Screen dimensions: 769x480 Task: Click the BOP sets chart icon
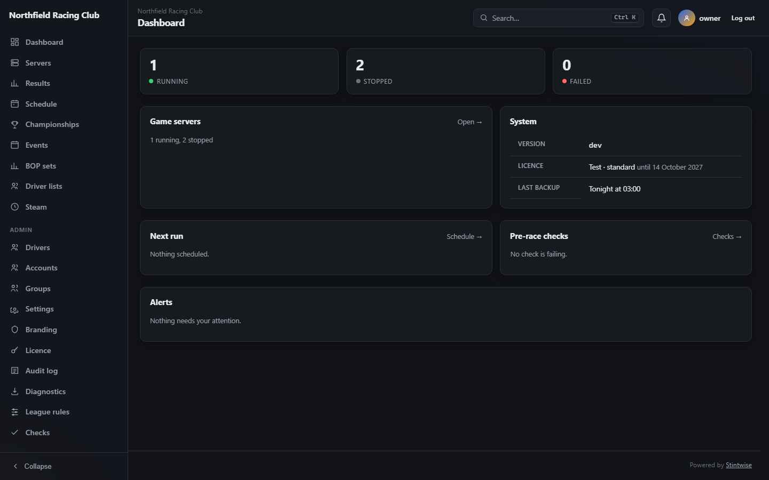point(15,166)
